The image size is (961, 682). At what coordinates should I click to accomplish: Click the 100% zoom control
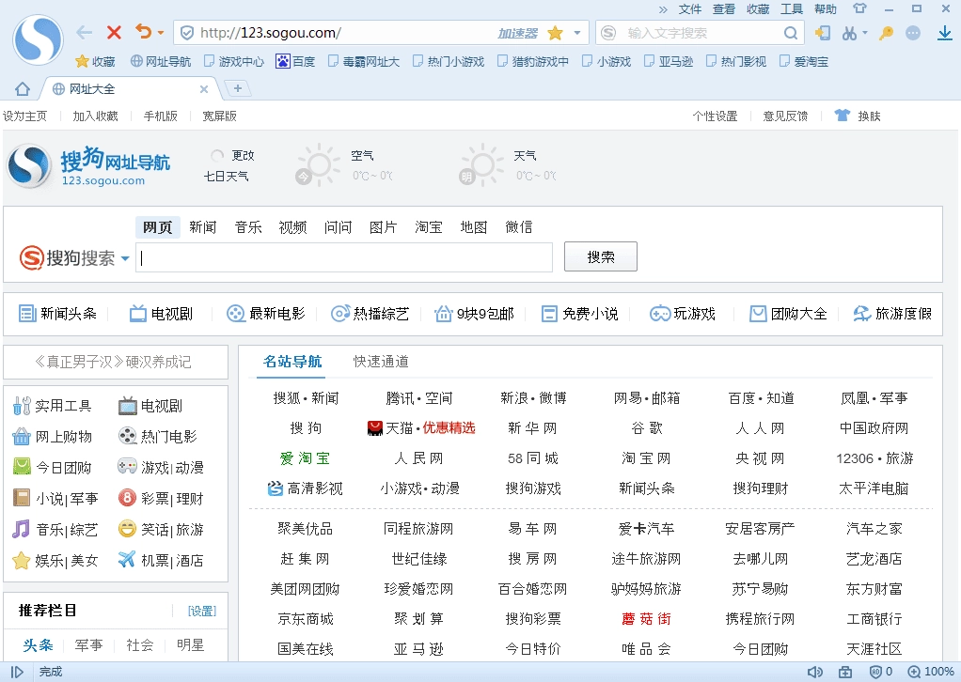pos(931,672)
